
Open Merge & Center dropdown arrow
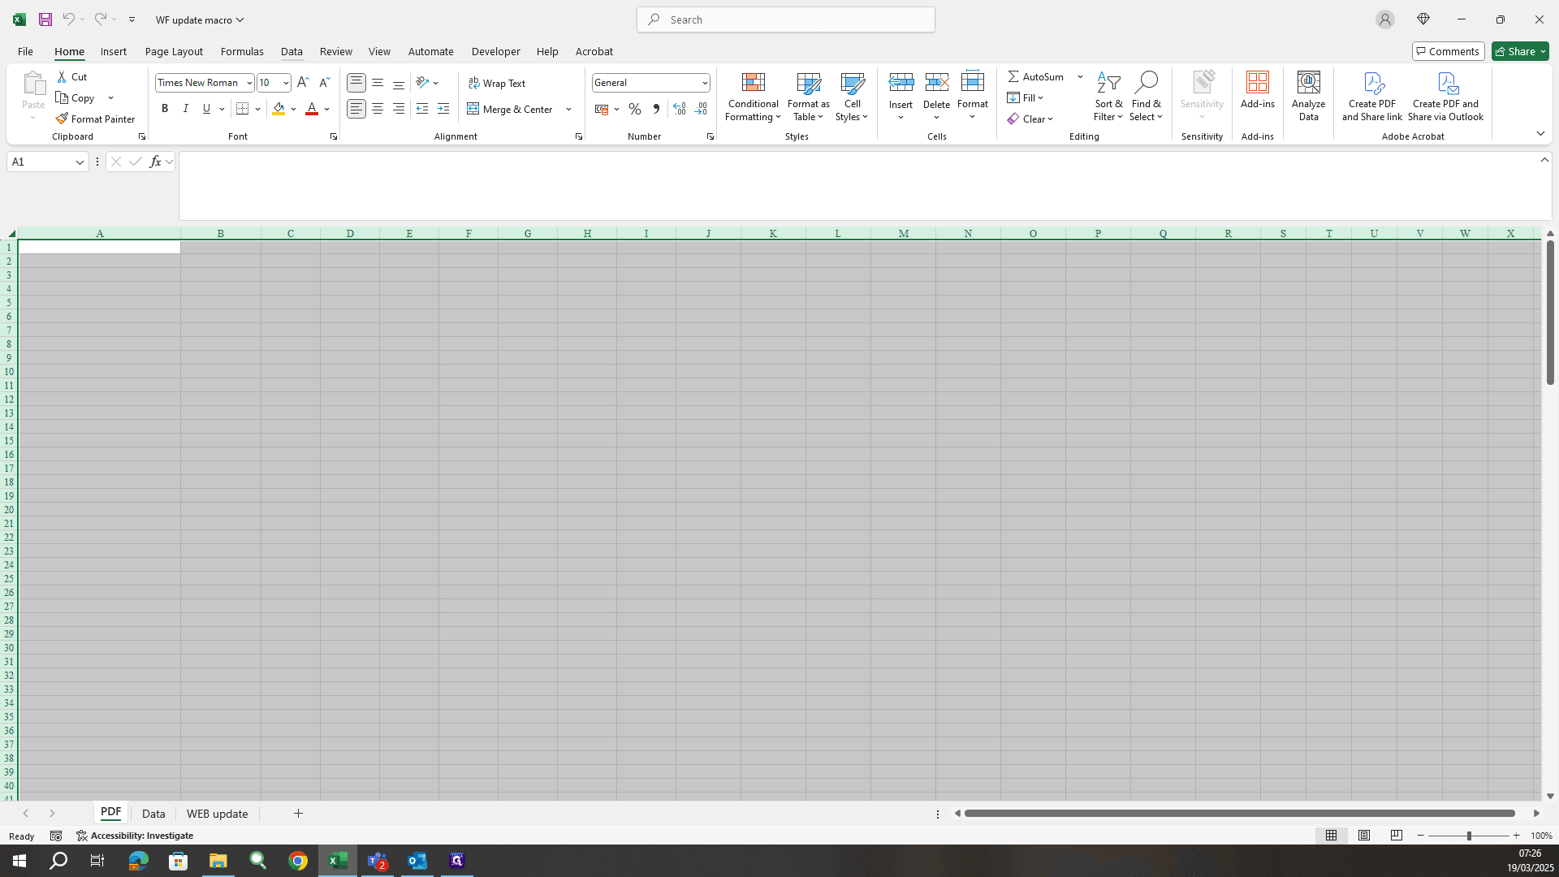point(568,109)
